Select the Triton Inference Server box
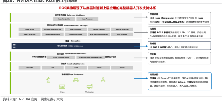Image resolution: width=223 pixels, height=103 pixels. pos(61,58)
